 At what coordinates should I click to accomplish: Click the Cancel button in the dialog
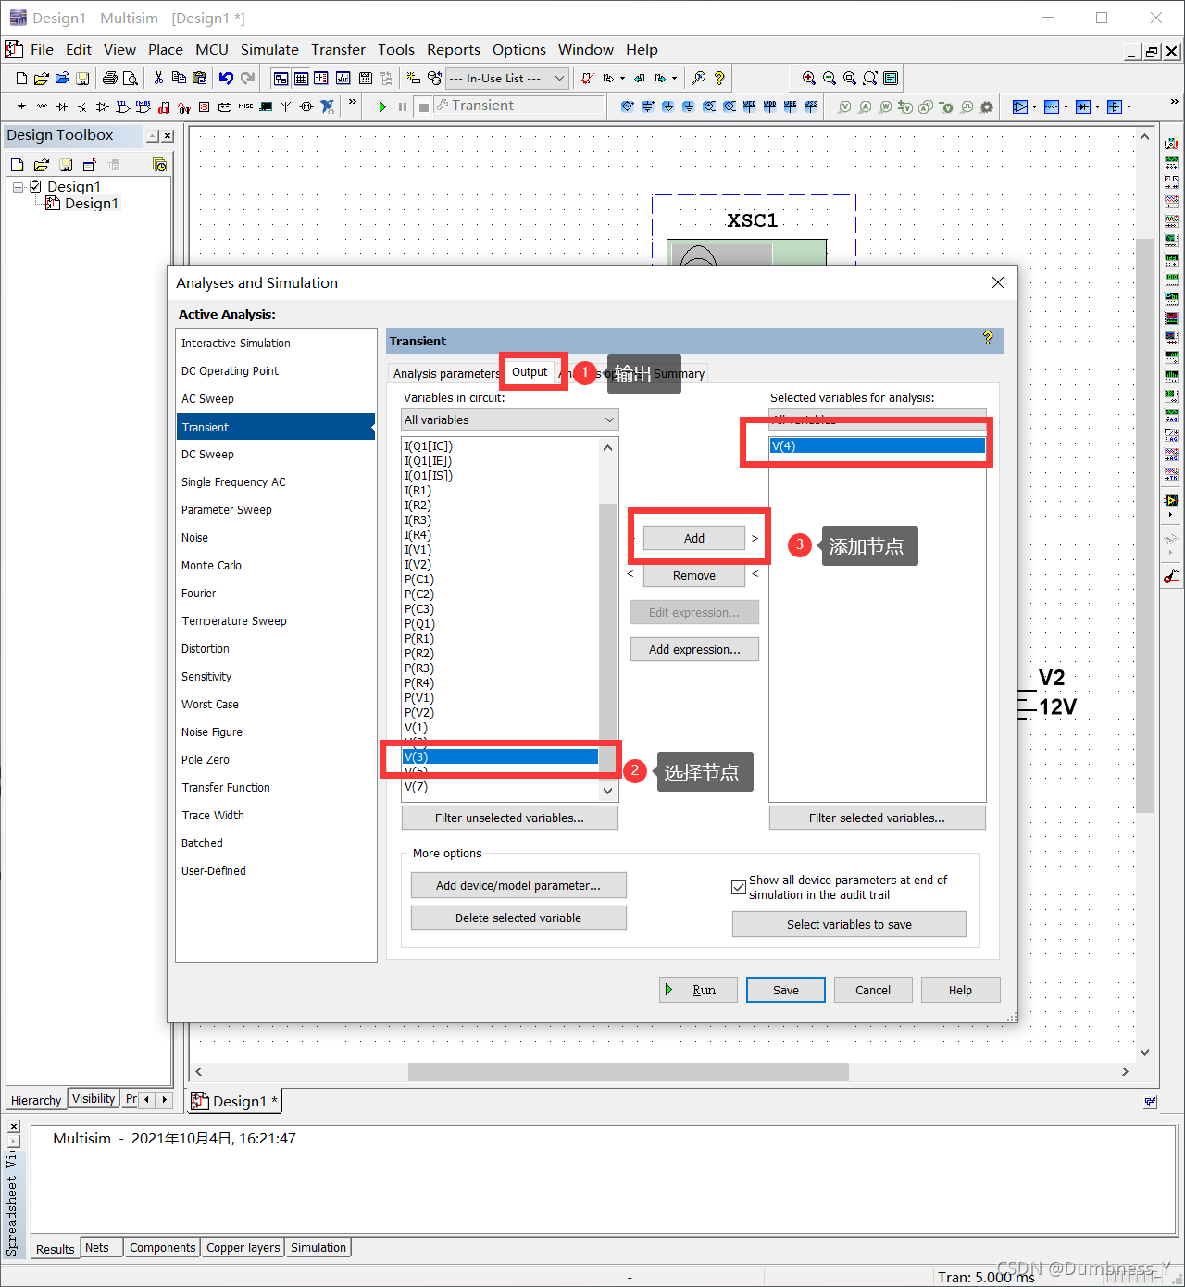(x=873, y=990)
